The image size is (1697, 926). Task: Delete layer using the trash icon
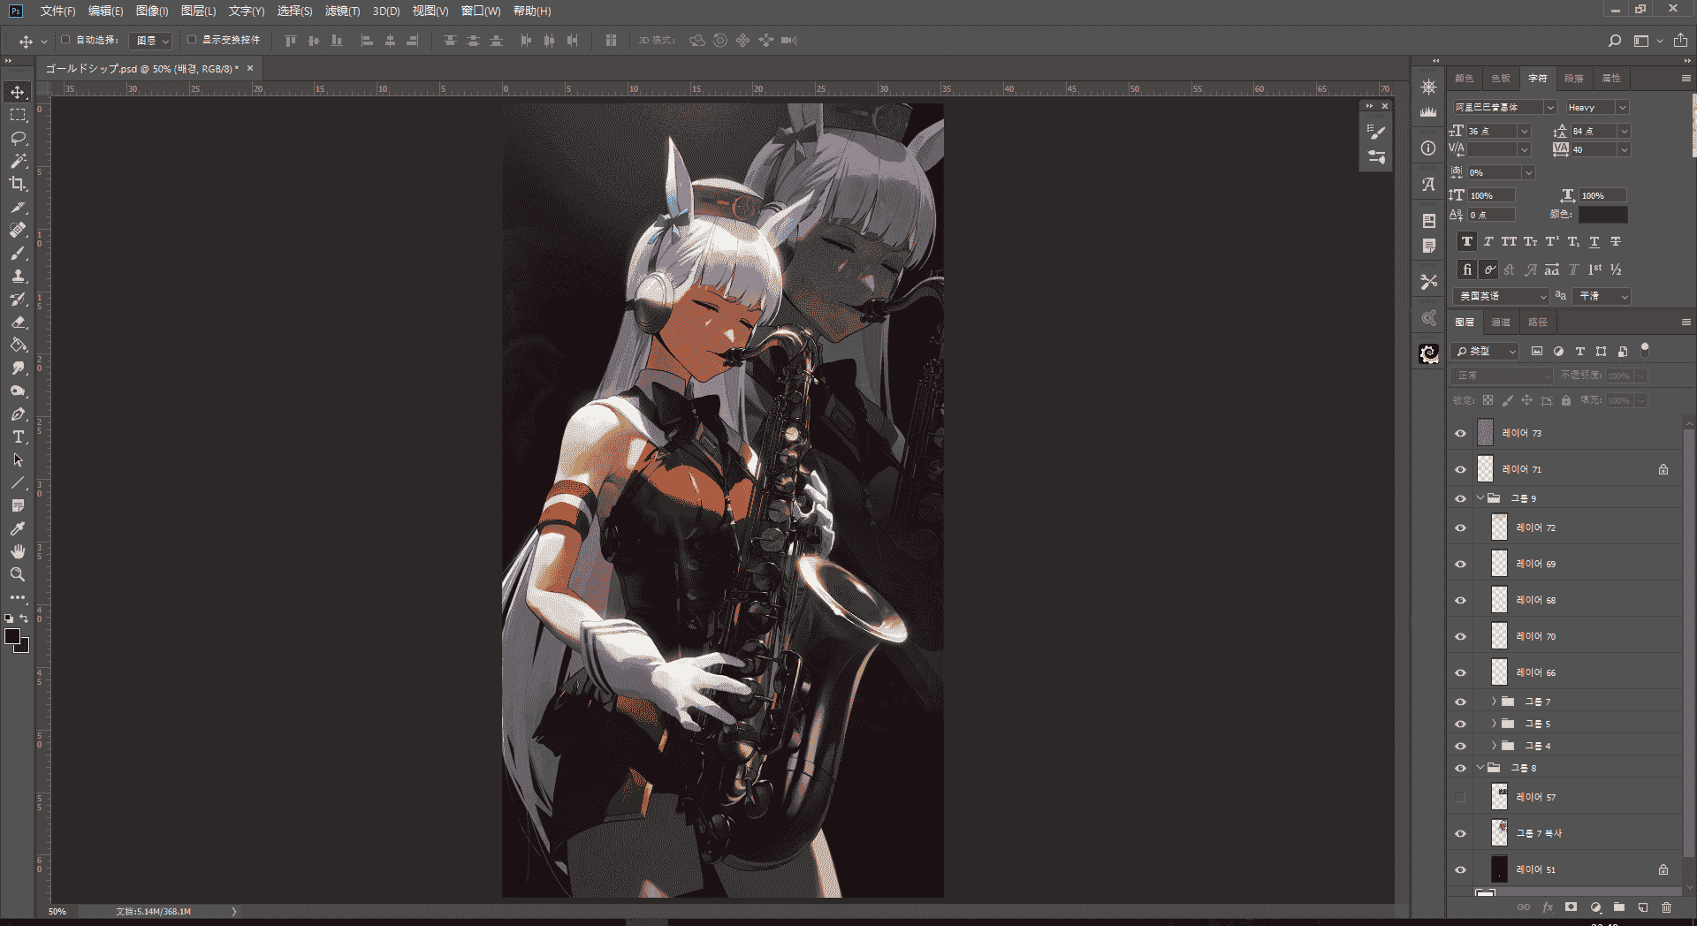(1666, 907)
